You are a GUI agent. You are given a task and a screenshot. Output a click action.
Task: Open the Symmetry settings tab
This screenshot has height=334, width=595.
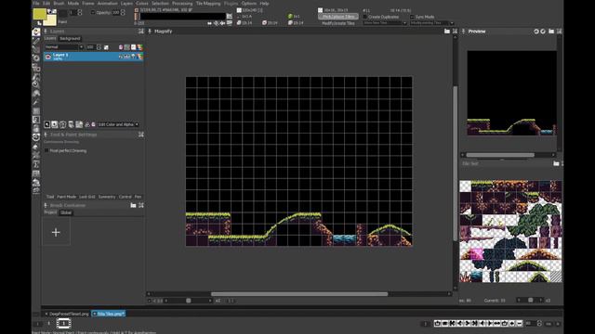[x=107, y=197]
